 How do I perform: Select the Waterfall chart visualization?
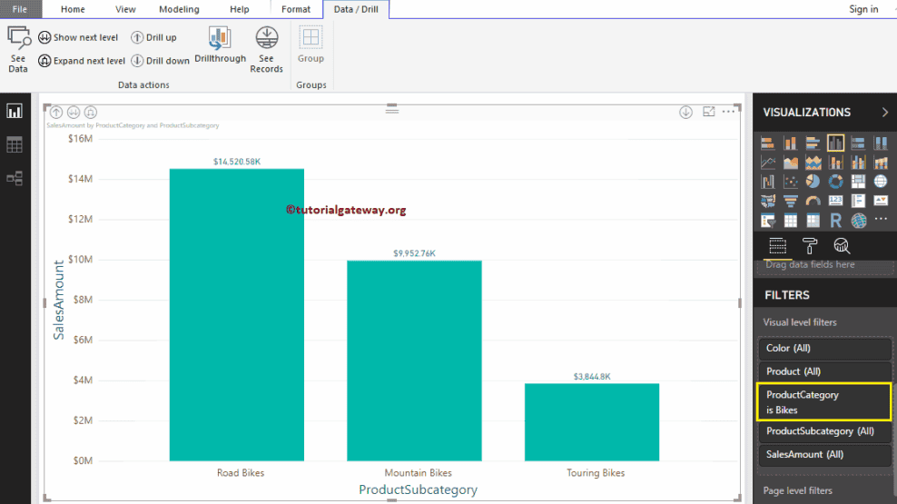click(768, 182)
